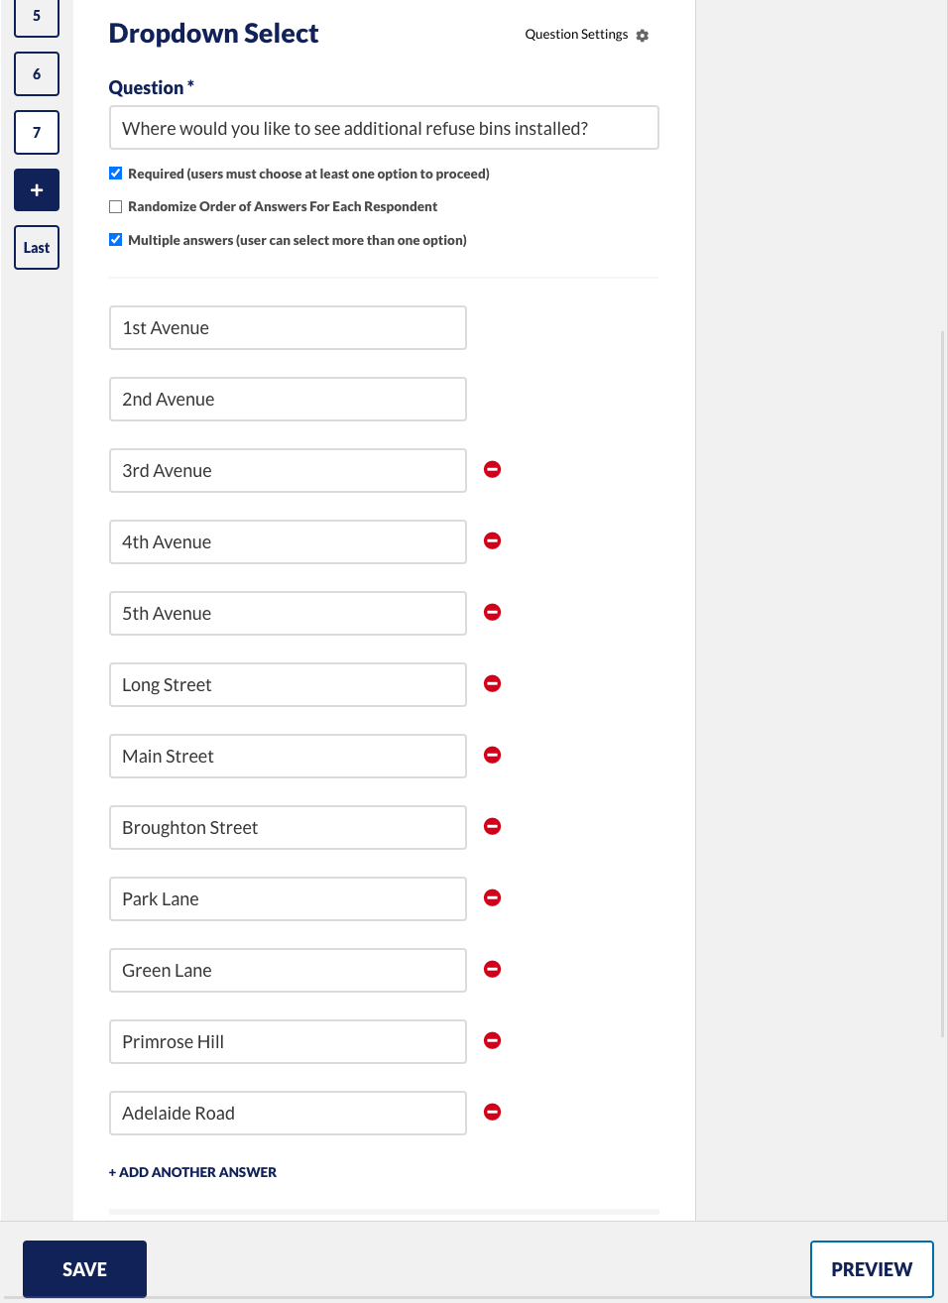Remove the 3rd Avenue answer
The image size is (948, 1303).
tap(492, 469)
